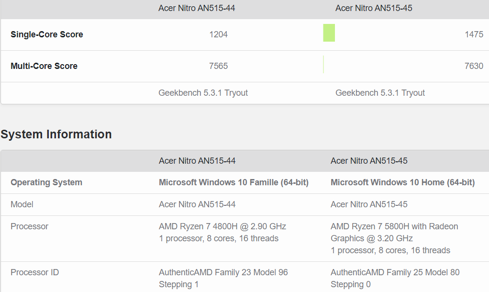The image size is (489, 292).
Task: Click the 7630 multi-core value
Action: click(x=474, y=66)
